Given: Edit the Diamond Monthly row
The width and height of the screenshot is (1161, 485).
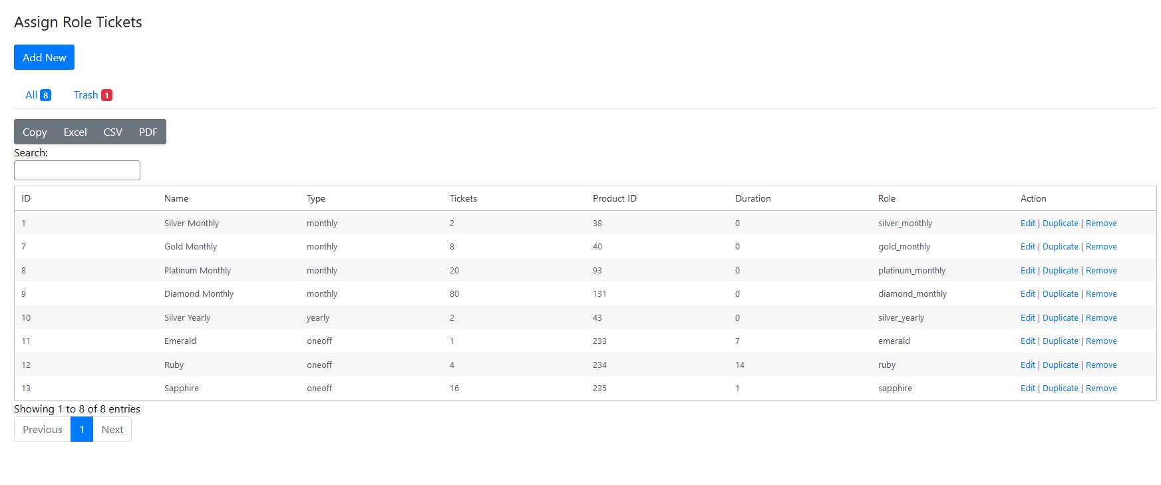Looking at the screenshot, I should tap(1027, 294).
